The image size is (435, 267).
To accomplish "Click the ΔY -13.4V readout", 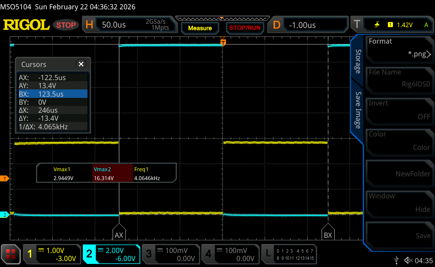I will tap(53, 118).
